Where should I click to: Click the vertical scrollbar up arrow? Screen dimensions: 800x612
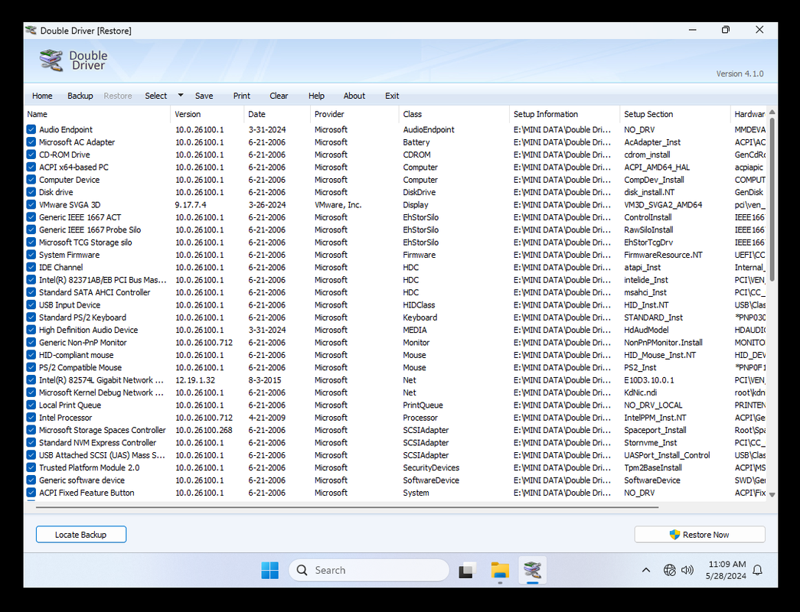click(772, 112)
